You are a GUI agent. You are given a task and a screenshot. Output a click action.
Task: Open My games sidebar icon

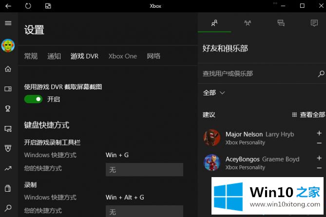[x=8, y=89]
